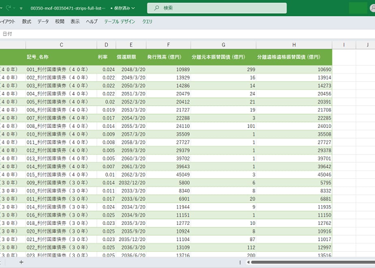This screenshot has height=268, width=375.
Task: Click the horizontal scrollbar left arrow
Action: tap(248, 262)
